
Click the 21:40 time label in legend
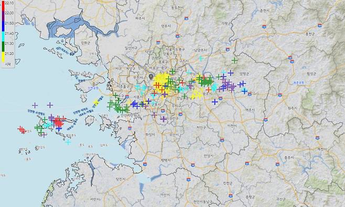9,33
